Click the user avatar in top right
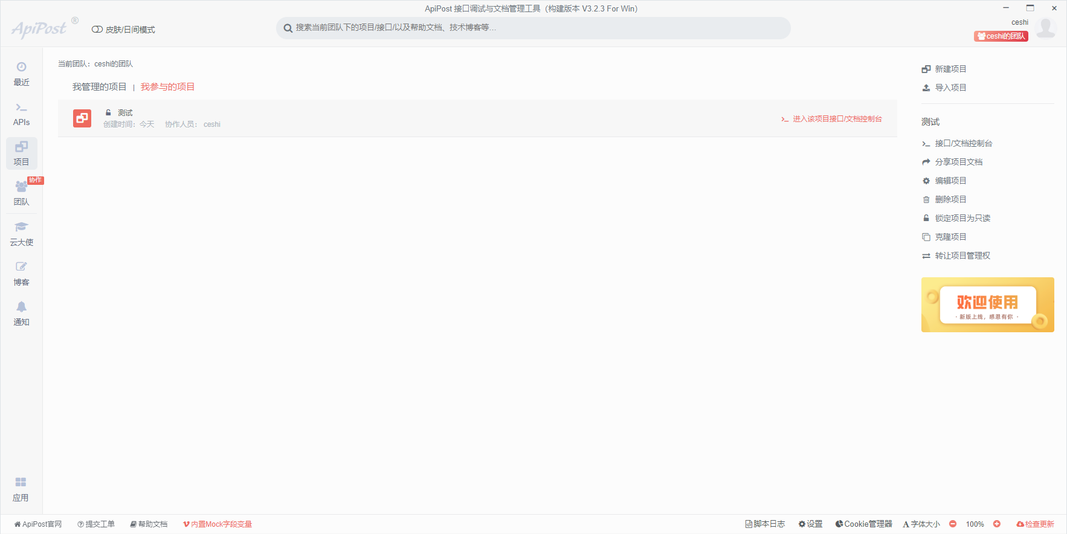The height and width of the screenshot is (534, 1067). click(x=1046, y=28)
